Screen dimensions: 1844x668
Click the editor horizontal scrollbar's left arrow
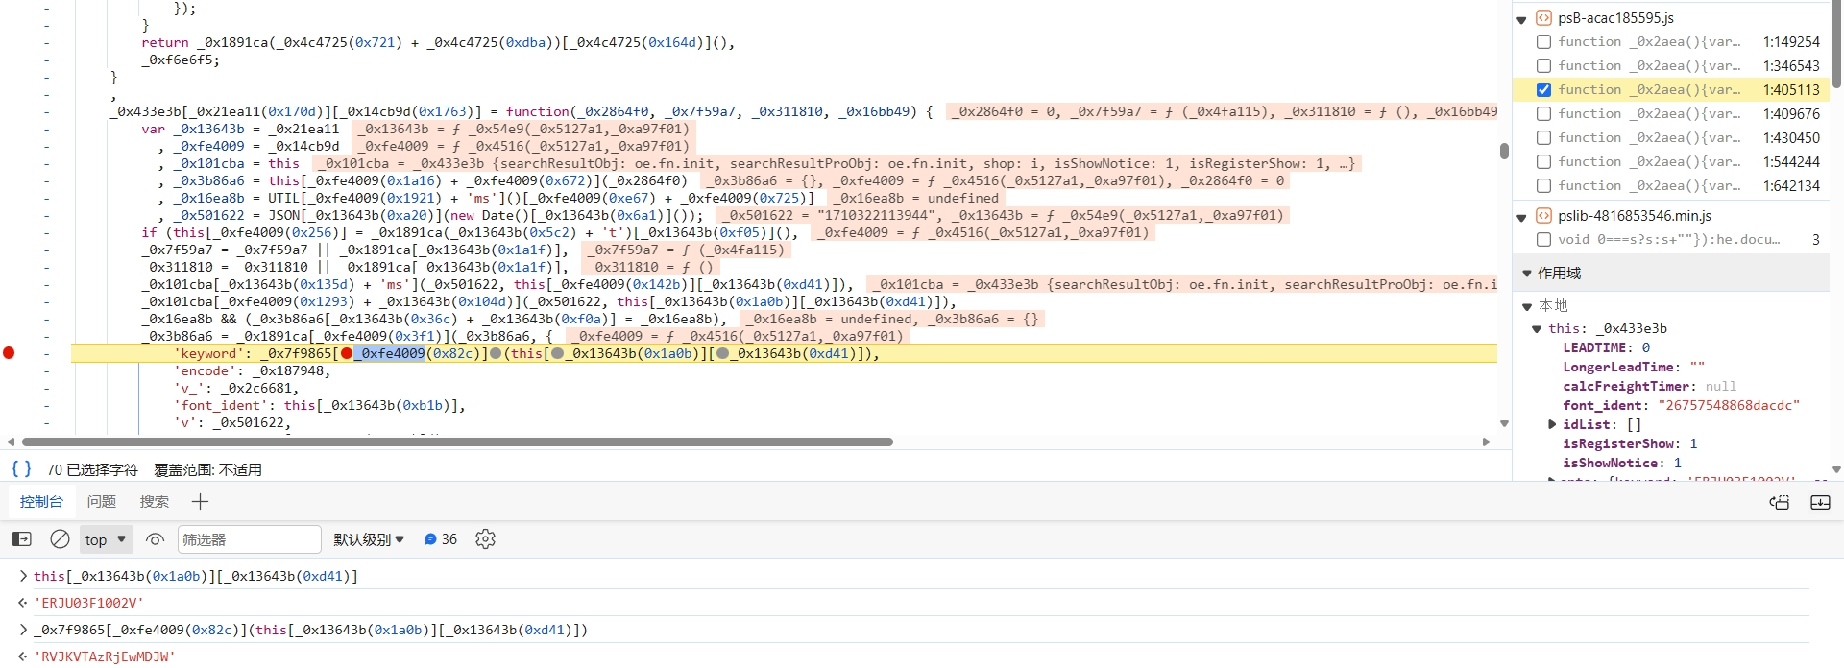[x=11, y=441]
